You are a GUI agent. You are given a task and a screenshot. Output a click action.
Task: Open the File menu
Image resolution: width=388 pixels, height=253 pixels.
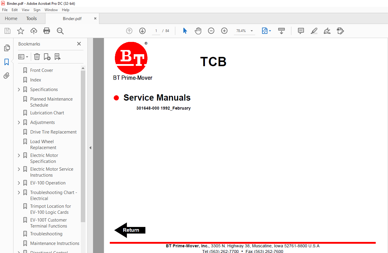tap(5, 10)
